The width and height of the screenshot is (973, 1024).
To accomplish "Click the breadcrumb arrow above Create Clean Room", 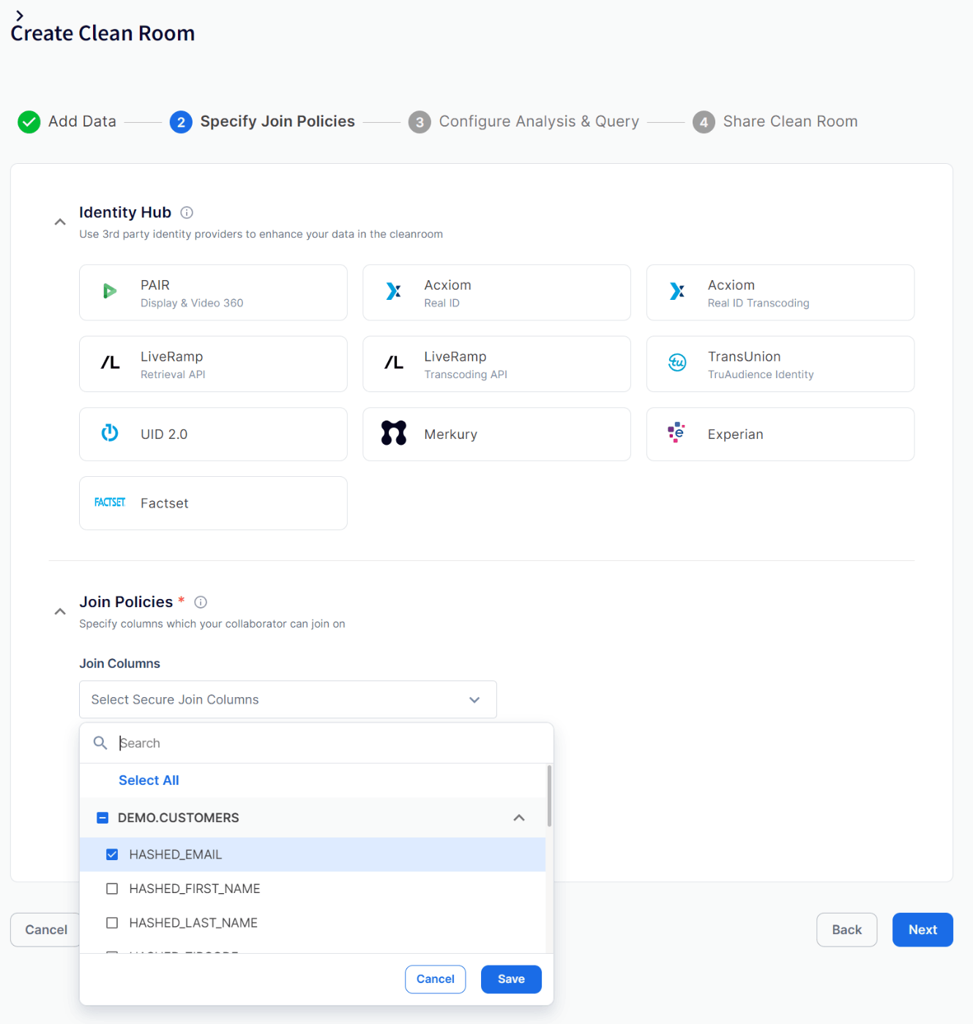I will 19,15.
